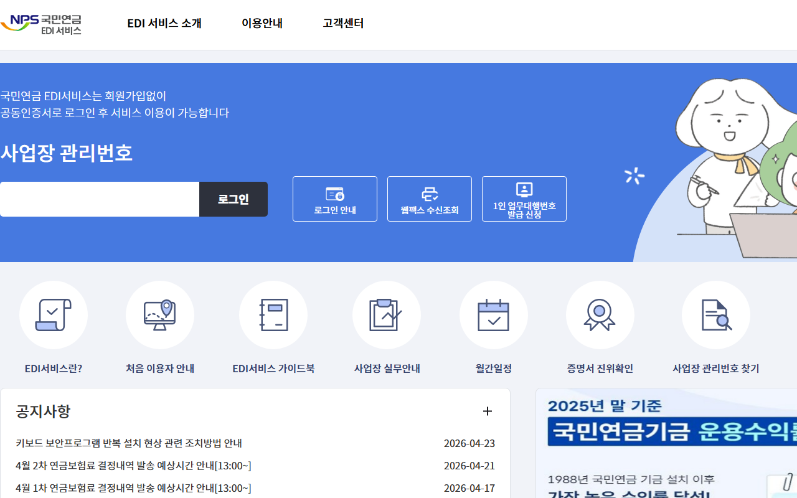This screenshot has height=498, width=797.
Task: Open 1인 업무대행번호 발급 신청
Action: 524,199
